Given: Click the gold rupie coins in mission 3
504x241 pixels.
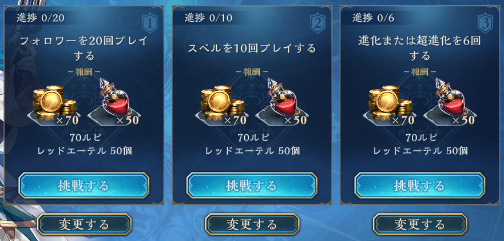Looking at the screenshot, I should click(x=391, y=103).
